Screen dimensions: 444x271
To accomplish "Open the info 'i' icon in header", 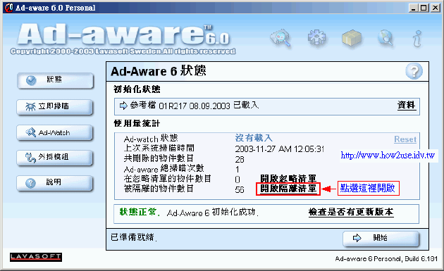I will coord(417,38).
